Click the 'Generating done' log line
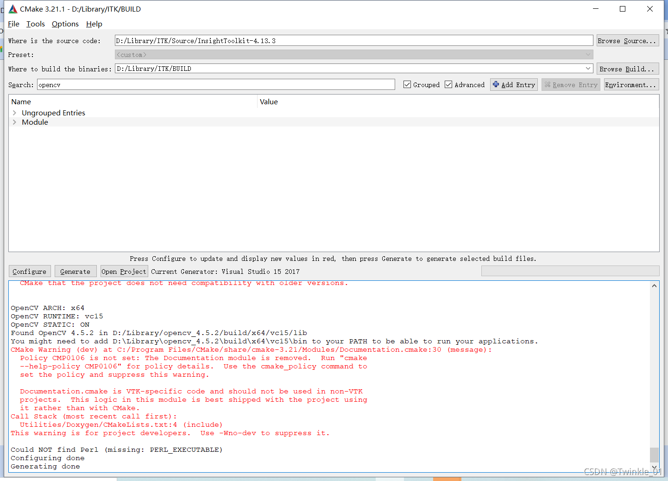This screenshot has height=481, width=668. [x=45, y=466]
